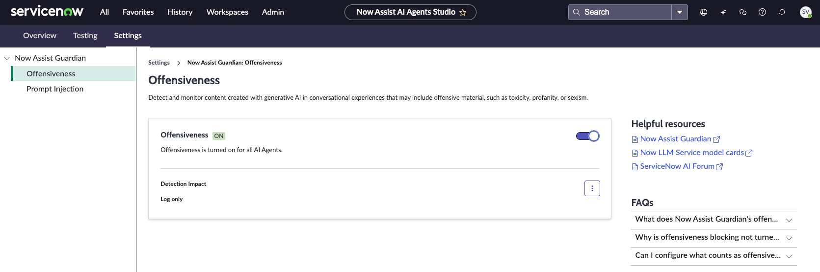Click the Log only value
This screenshot has width=820, height=272.
(172, 199)
